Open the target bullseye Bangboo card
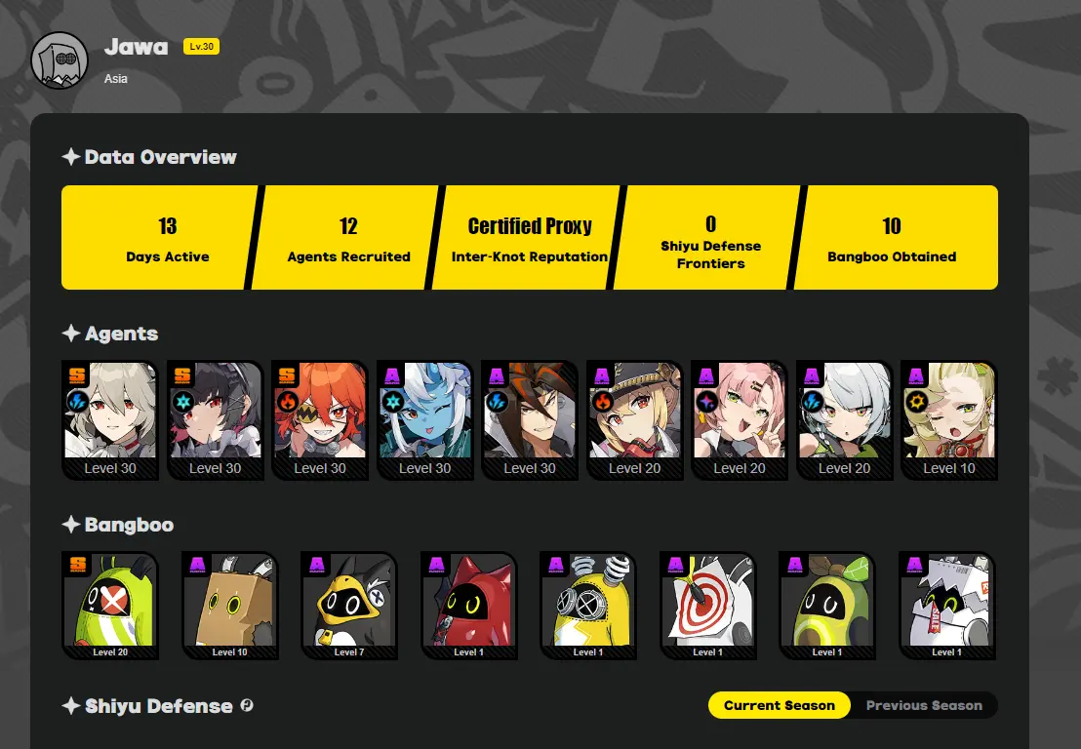 [x=707, y=606]
